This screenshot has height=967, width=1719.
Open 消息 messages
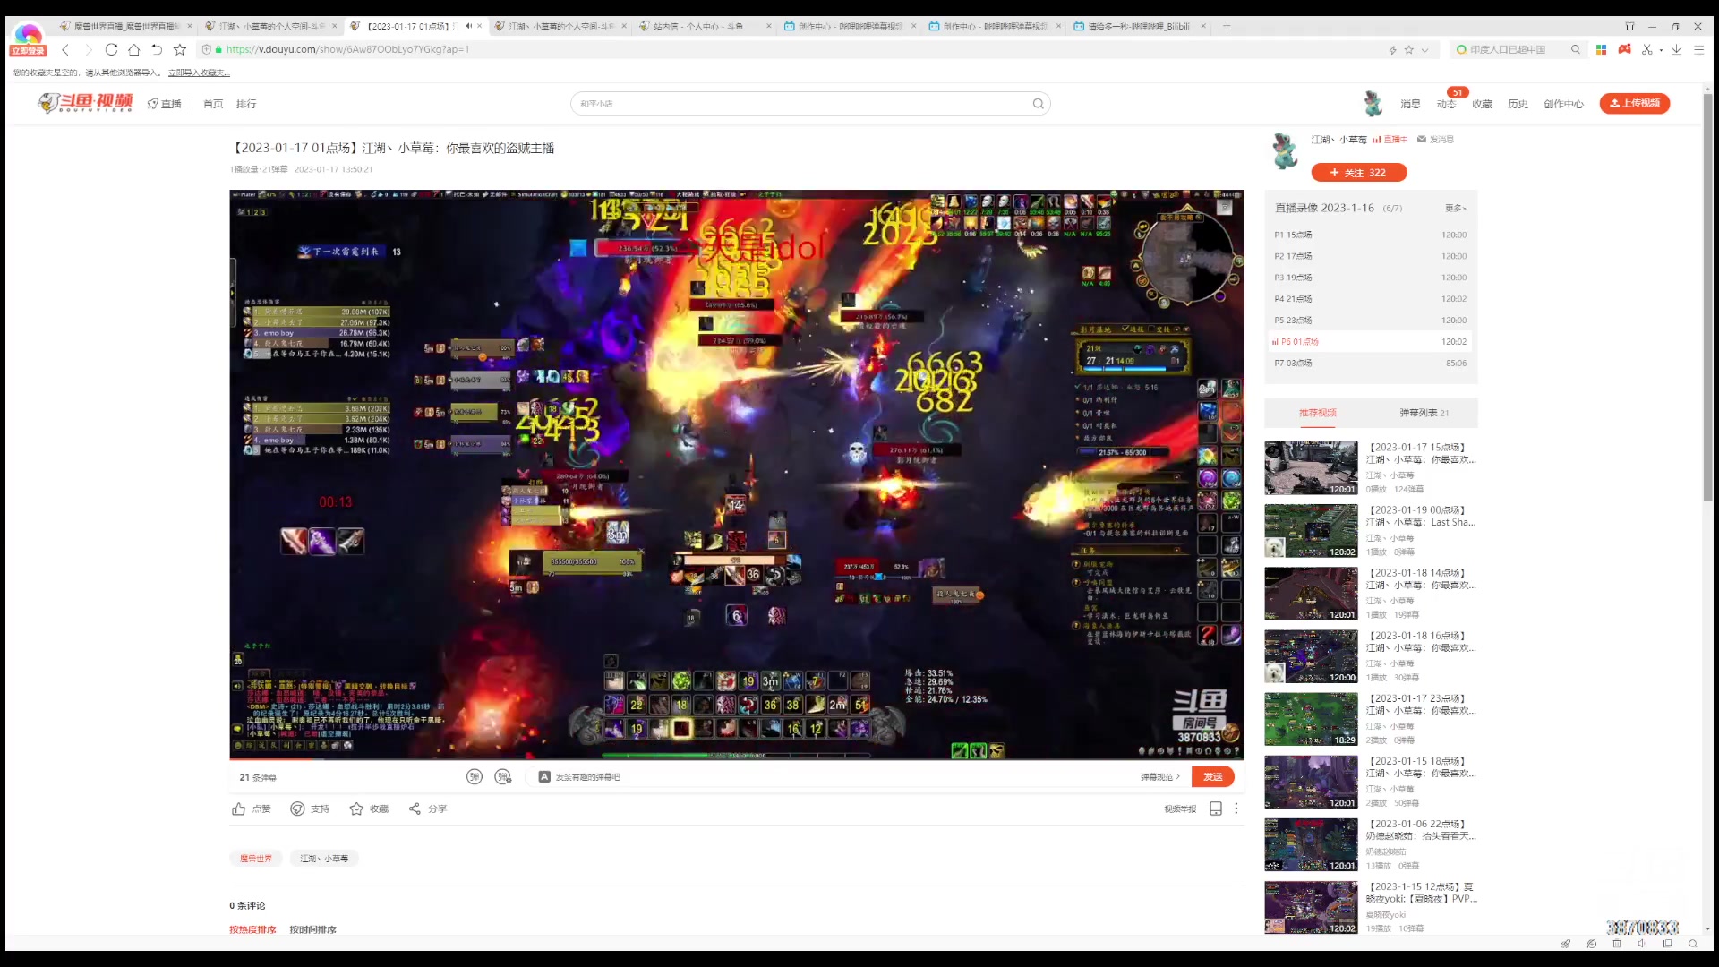(x=1410, y=104)
